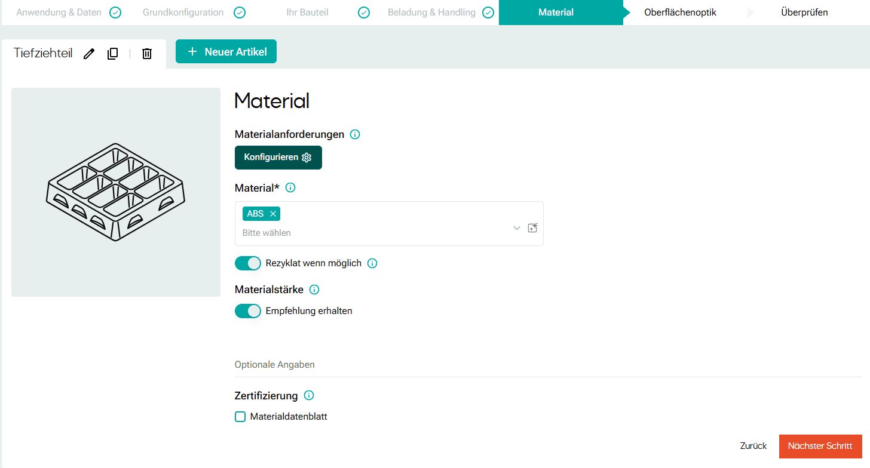Disable the Rezyklat wenn möglich toggle
The height and width of the screenshot is (468, 870).
pyautogui.click(x=248, y=263)
